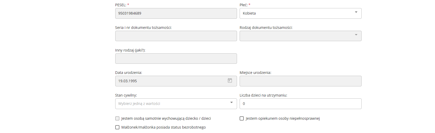Focus the Seria i nr dokumentu field

coord(176,36)
